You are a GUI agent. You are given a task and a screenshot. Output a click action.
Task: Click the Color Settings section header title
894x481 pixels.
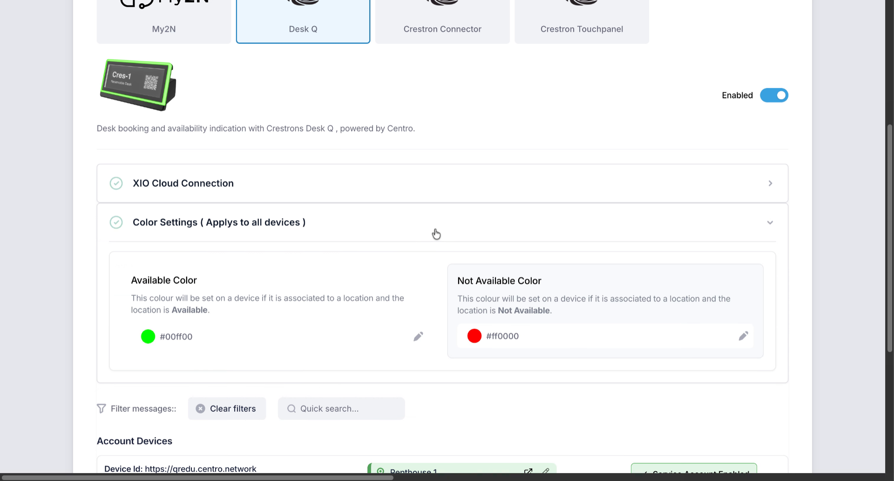point(219,222)
